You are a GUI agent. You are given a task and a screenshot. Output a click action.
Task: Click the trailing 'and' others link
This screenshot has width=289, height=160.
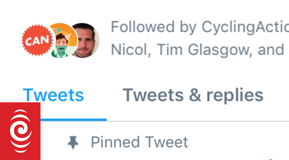click(271, 50)
